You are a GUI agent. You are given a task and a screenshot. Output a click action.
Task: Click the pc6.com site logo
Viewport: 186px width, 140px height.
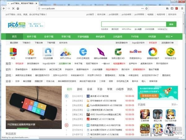[x=17, y=25]
